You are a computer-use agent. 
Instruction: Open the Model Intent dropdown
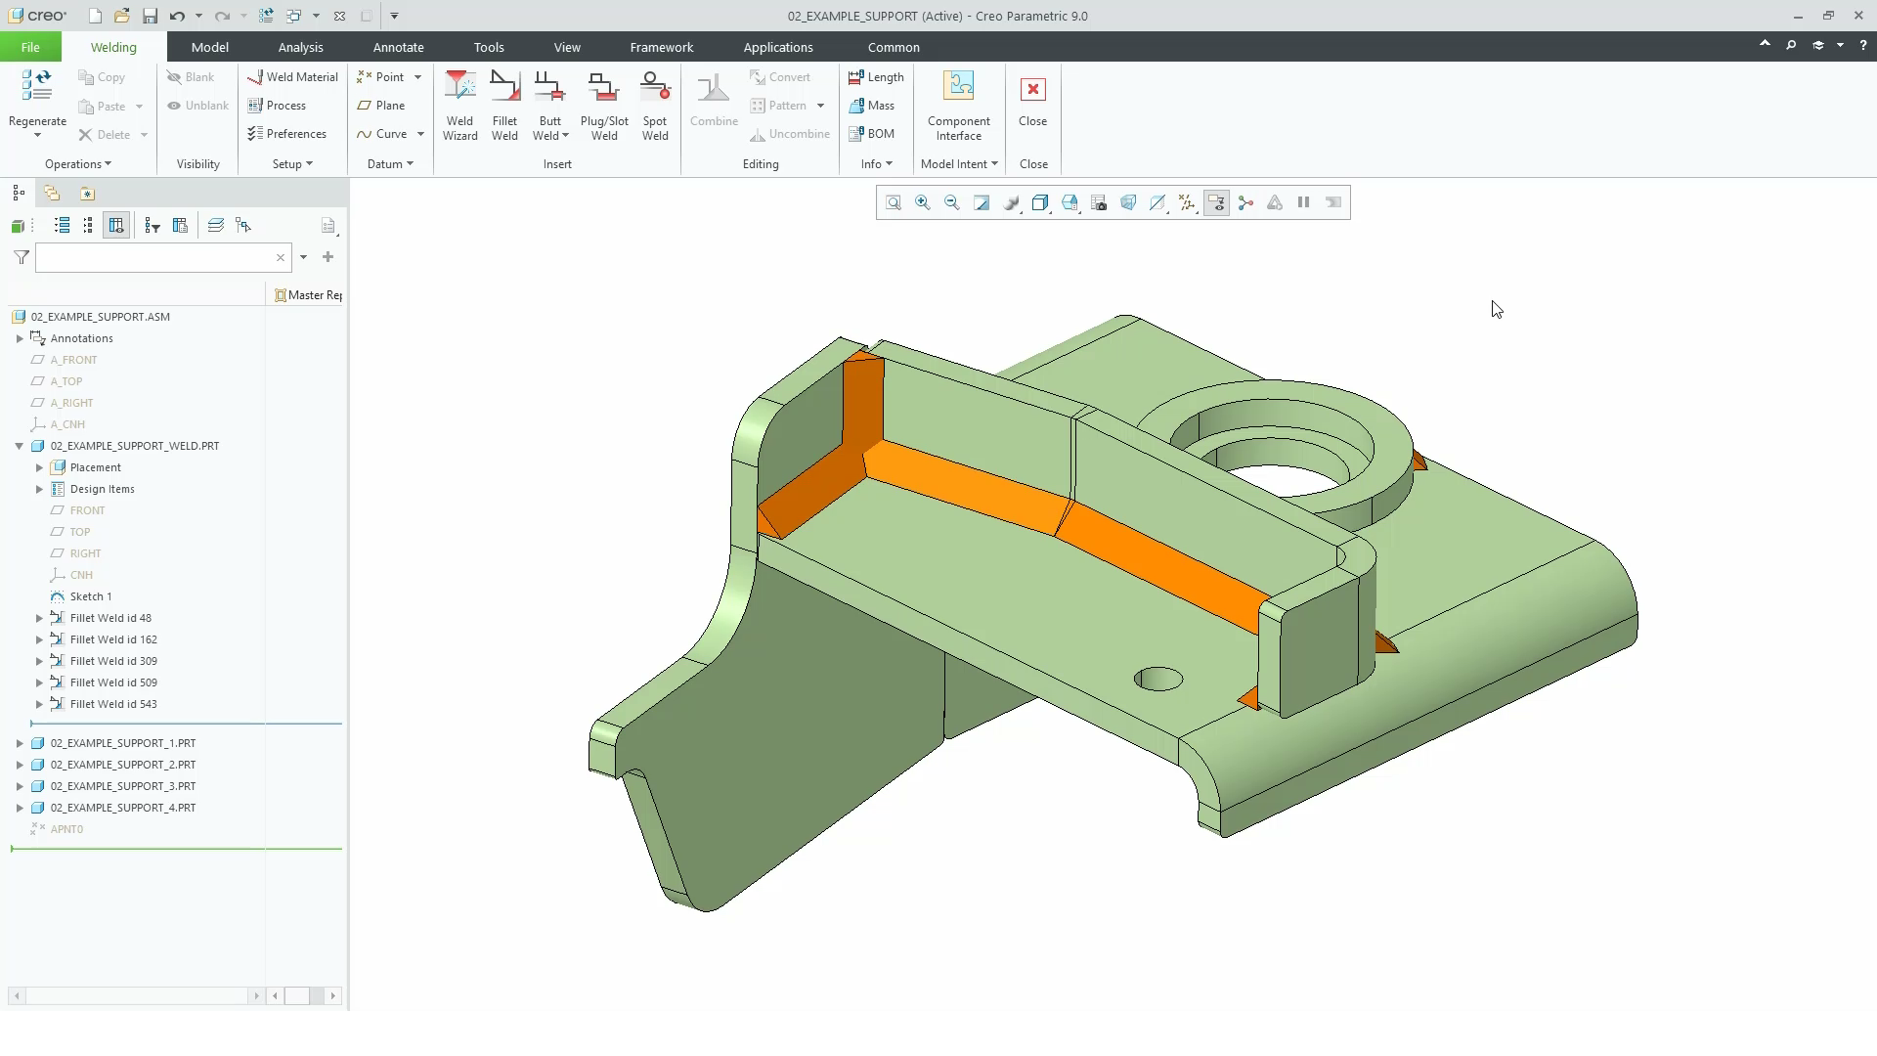click(x=959, y=164)
